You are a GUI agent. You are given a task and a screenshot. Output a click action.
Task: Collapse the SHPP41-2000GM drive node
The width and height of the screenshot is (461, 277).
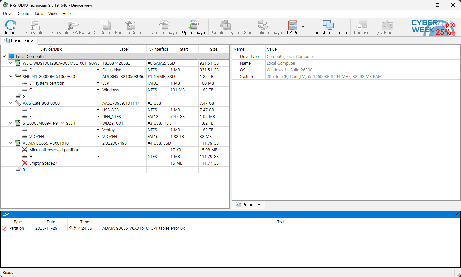tap(11, 76)
